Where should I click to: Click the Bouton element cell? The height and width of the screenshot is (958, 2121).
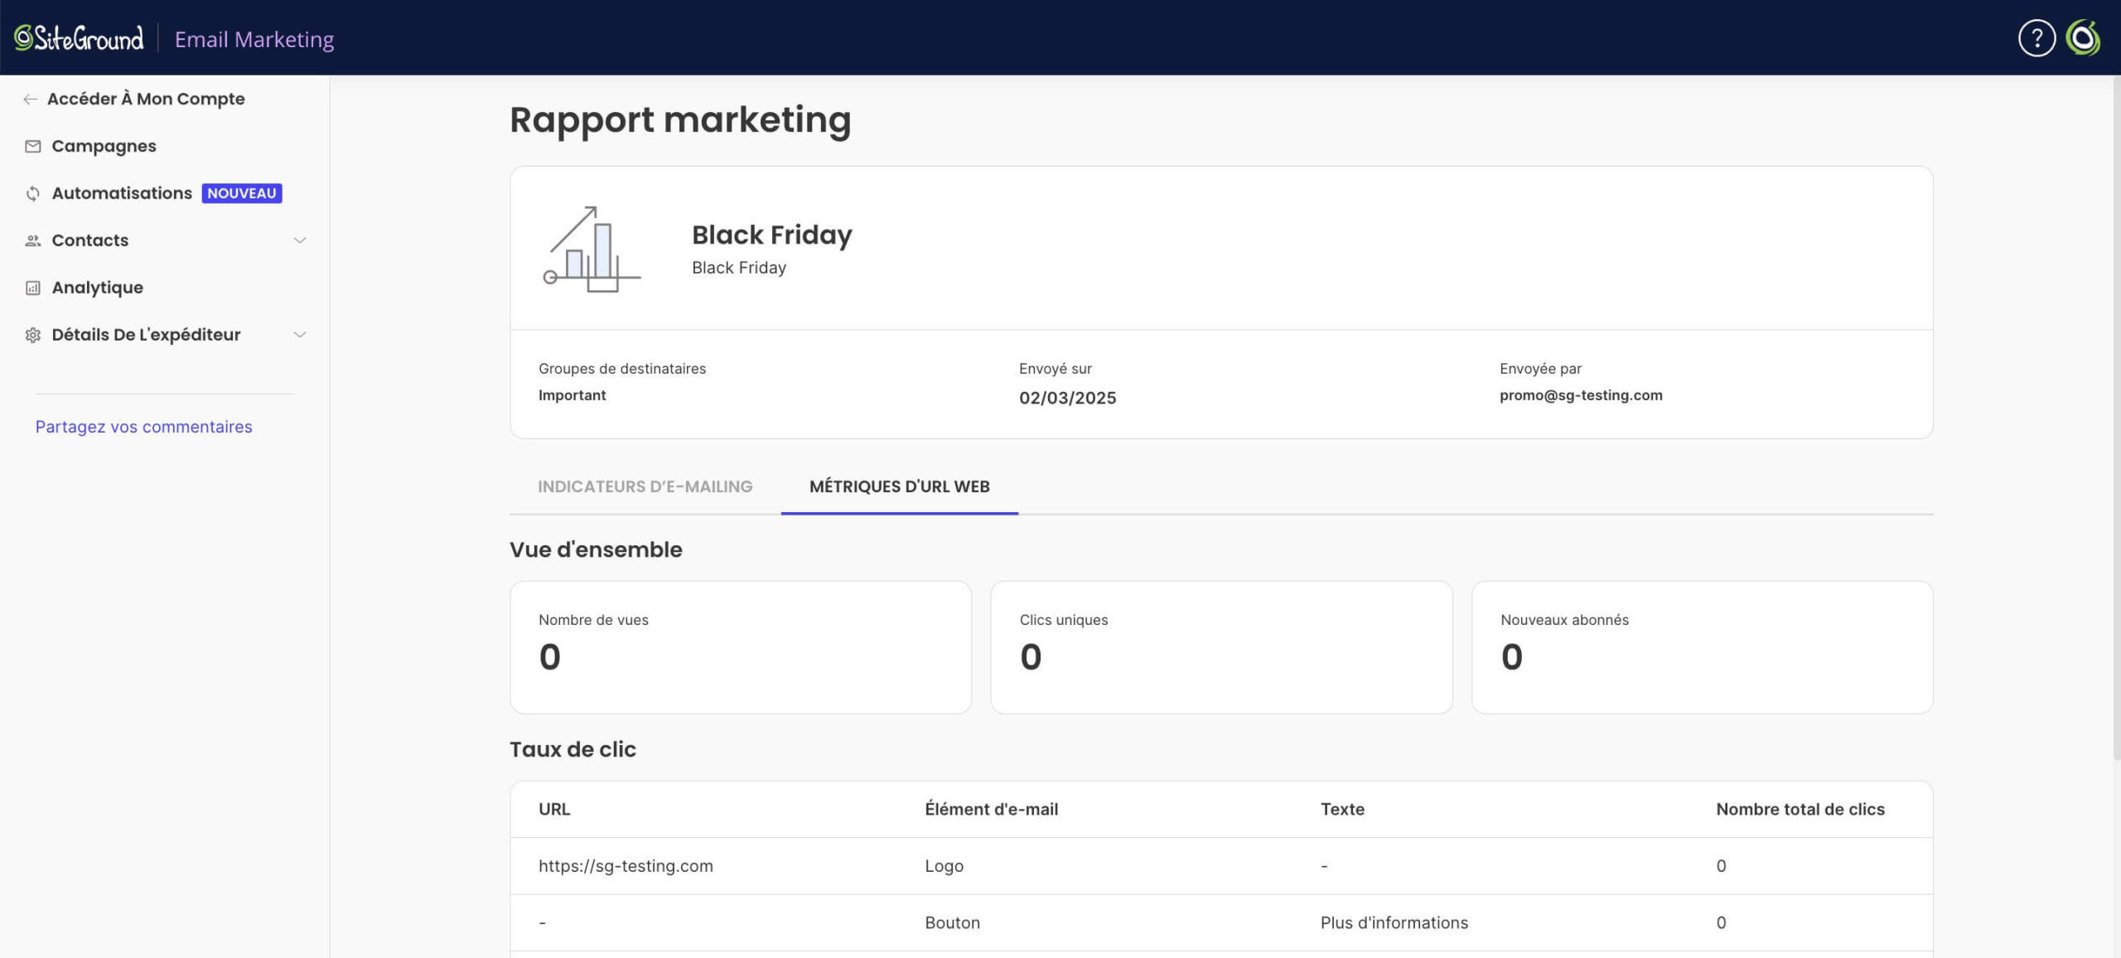[x=952, y=922]
